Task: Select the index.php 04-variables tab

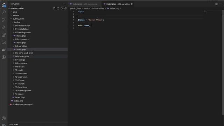Action: point(118,4)
